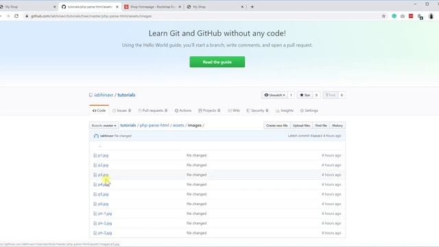The width and height of the screenshot is (439, 247).
Task: Open browser profile avatar
Action: point(431,16)
